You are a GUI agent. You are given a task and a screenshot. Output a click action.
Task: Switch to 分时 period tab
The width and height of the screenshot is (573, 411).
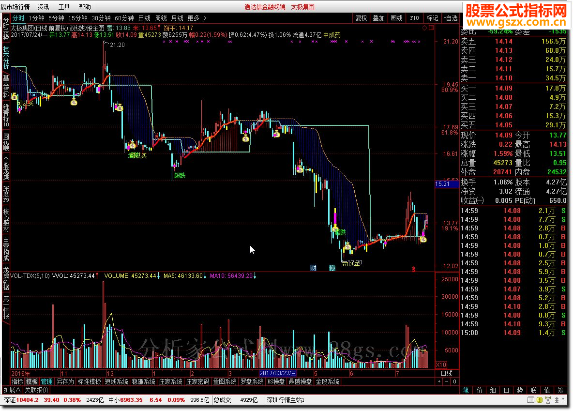tap(18, 18)
